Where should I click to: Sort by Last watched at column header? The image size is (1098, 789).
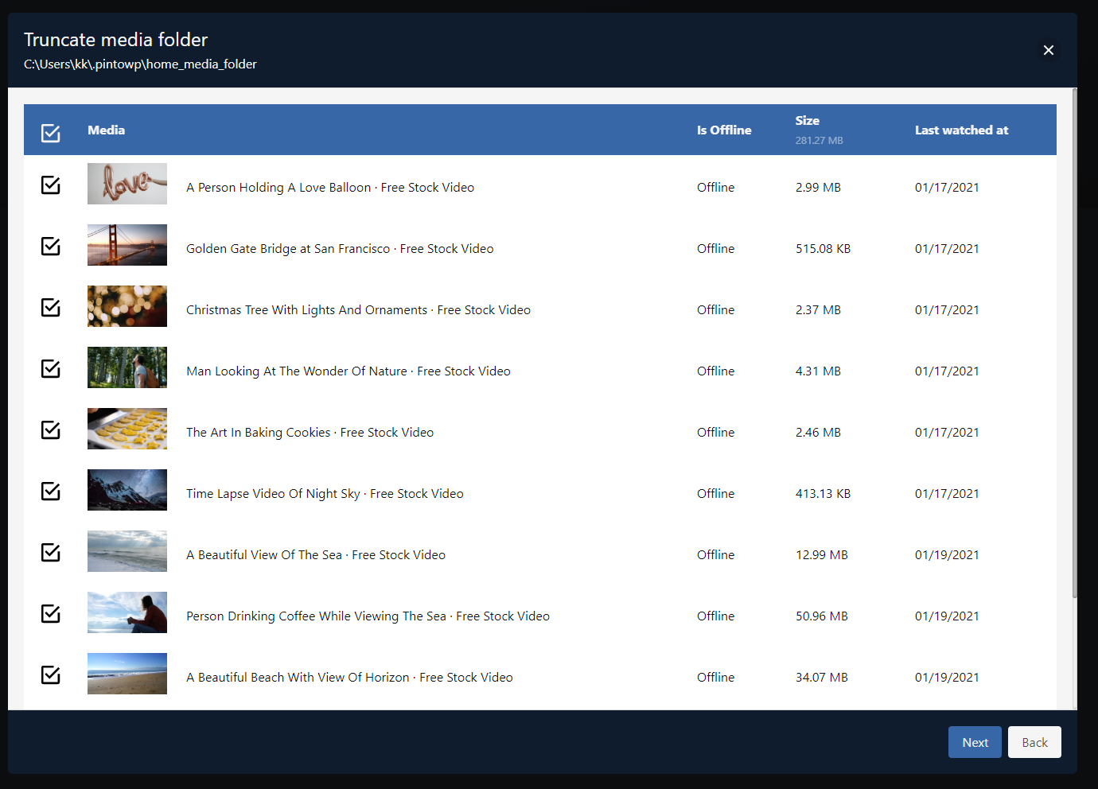coord(961,130)
